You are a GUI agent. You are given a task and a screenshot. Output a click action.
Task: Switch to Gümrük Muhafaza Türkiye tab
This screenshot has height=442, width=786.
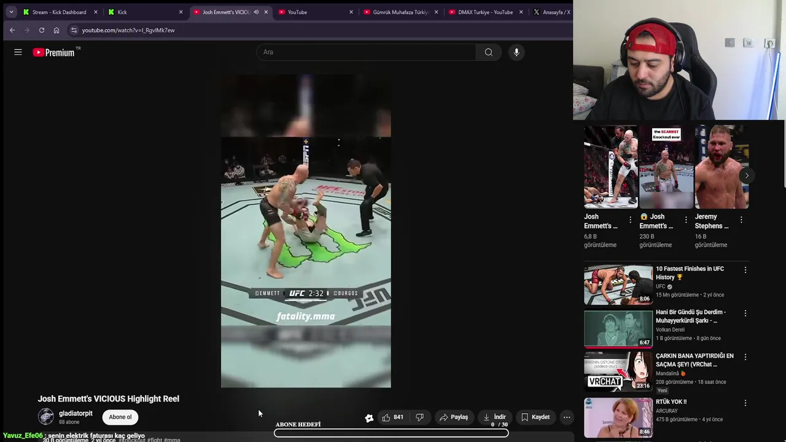(400, 12)
